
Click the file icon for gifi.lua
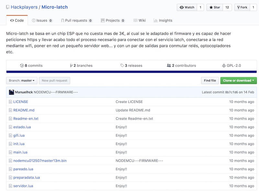click(10, 135)
